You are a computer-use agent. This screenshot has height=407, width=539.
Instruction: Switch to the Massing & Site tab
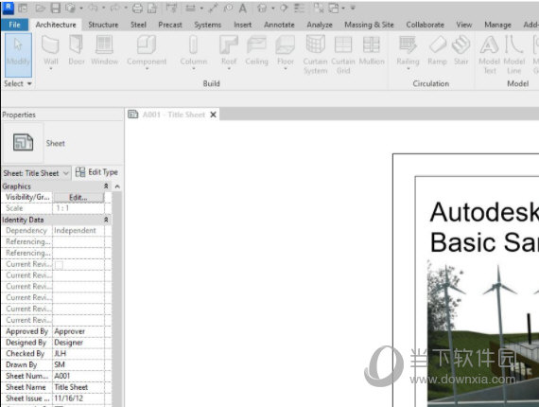point(369,25)
